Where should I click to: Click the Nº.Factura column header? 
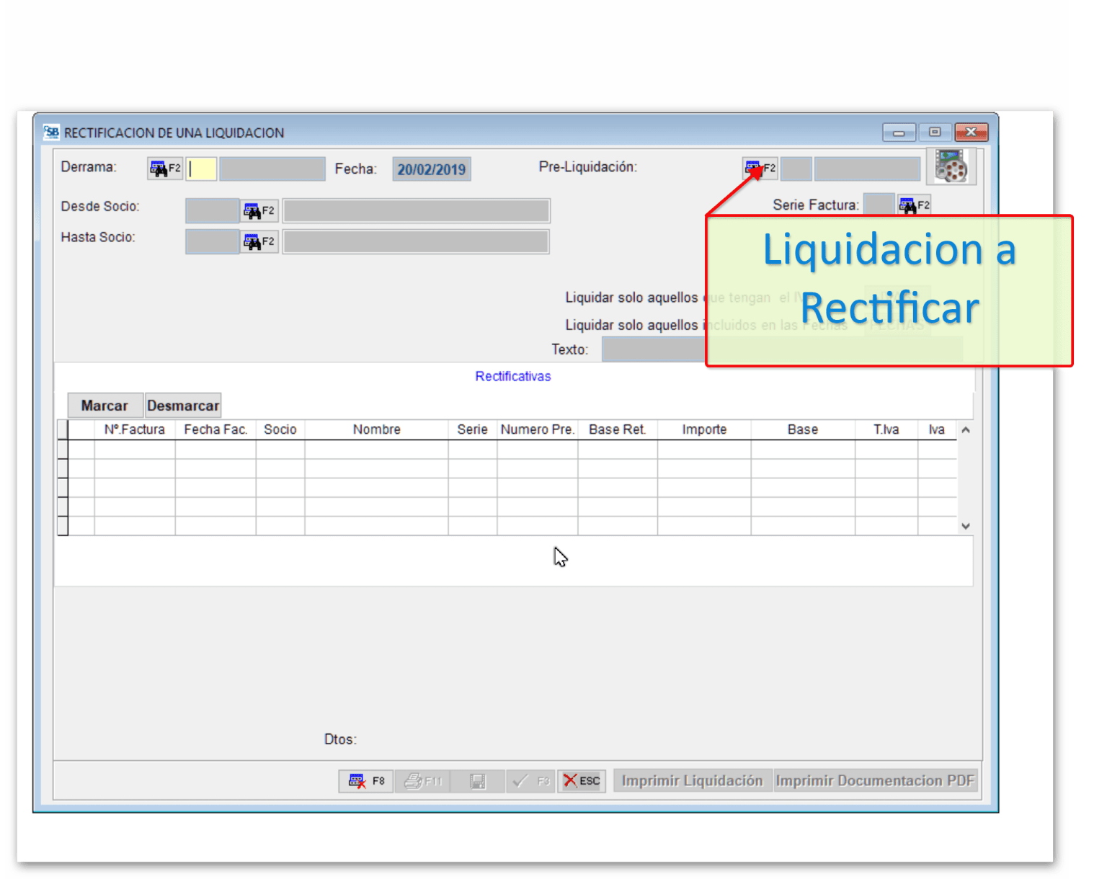pos(136,429)
